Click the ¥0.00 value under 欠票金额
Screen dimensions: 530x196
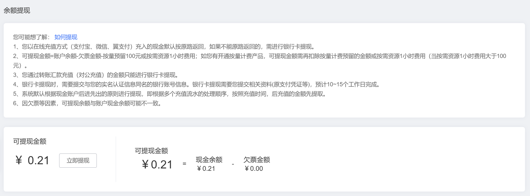click(x=254, y=169)
